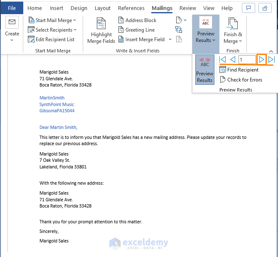
Task: Toggle Highlight Merge Fields
Action: 101,30
